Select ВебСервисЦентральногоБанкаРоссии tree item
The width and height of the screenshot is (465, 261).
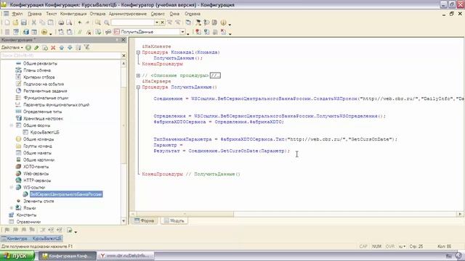point(66,194)
